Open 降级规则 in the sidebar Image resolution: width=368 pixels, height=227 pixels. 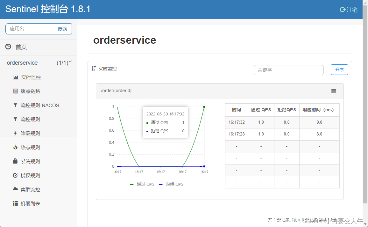click(x=30, y=133)
